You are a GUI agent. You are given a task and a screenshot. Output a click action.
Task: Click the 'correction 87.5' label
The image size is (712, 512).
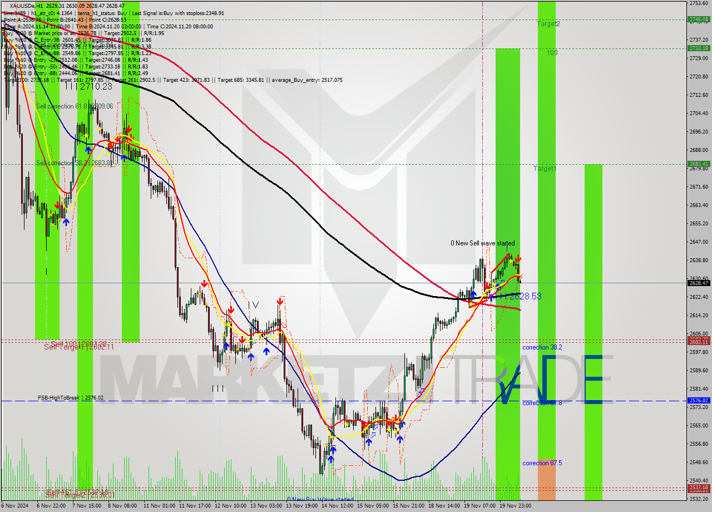(x=542, y=463)
